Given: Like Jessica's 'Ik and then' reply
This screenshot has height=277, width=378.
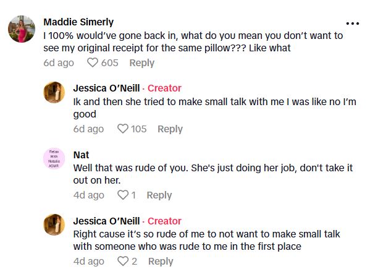Looking at the screenshot, I should [122, 129].
